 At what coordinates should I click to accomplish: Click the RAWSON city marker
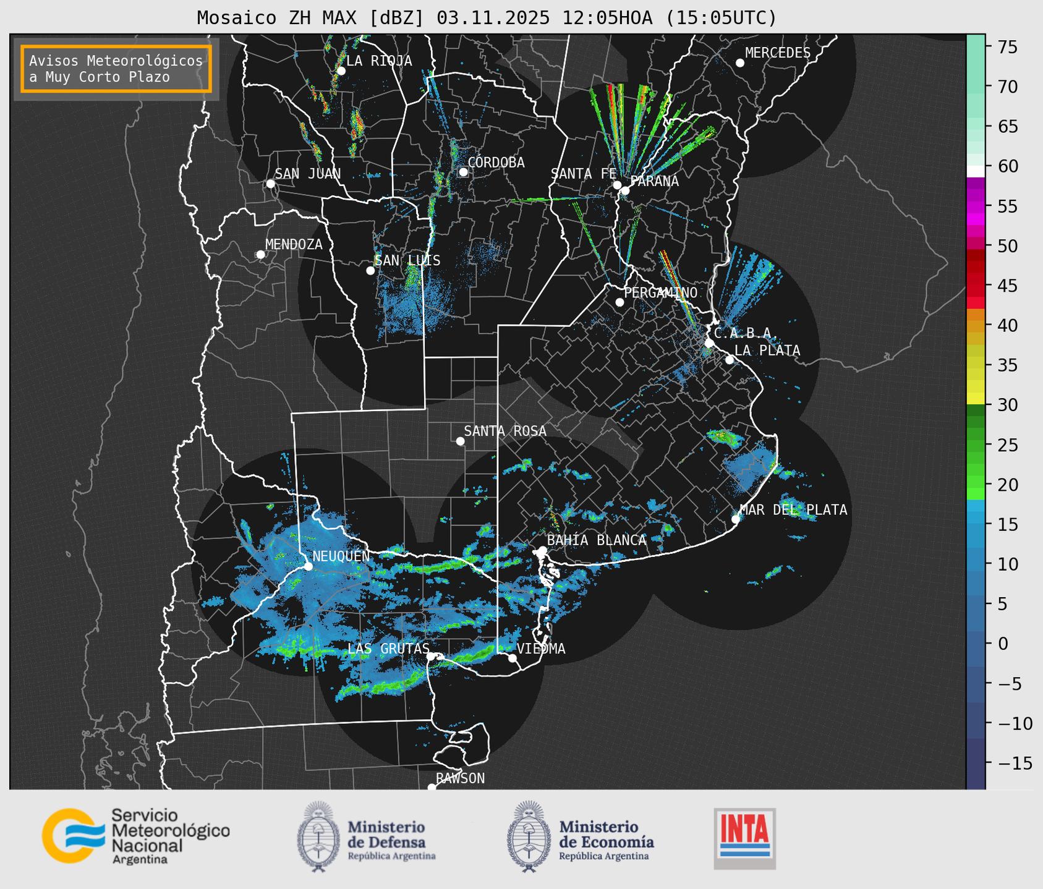(432, 787)
